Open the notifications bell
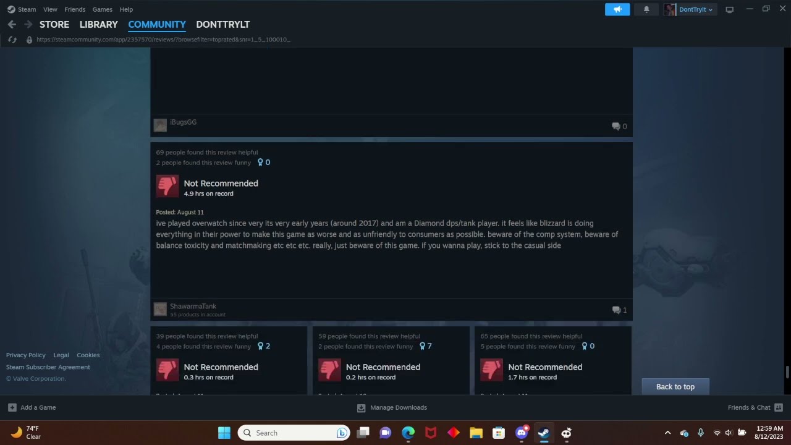Viewport: 791px width, 445px height. [x=646, y=9]
